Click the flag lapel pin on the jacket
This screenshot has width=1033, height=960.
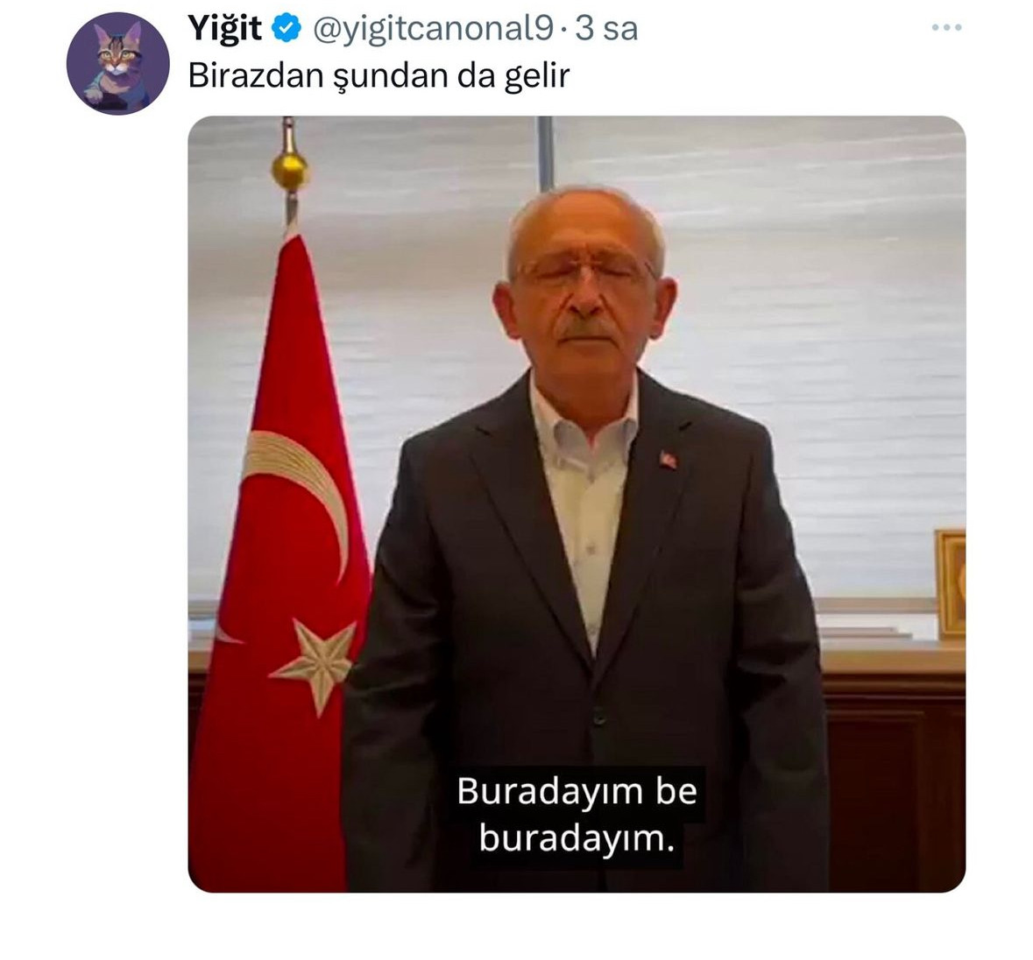tap(668, 459)
